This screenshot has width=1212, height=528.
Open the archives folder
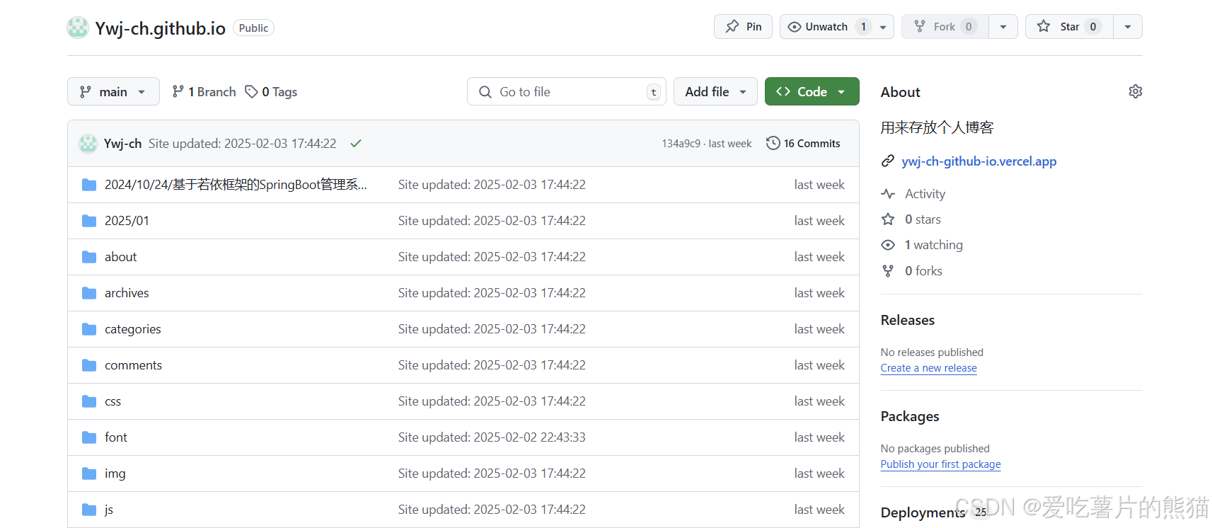point(127,293)
